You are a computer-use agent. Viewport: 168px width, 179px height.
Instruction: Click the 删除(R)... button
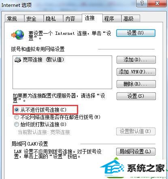[136, 84]
